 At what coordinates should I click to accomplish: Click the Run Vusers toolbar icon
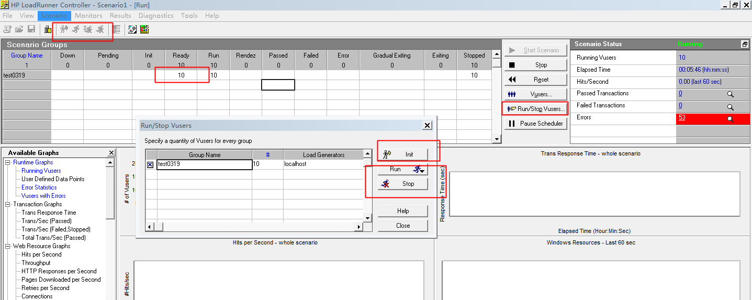tap(76, 29)
